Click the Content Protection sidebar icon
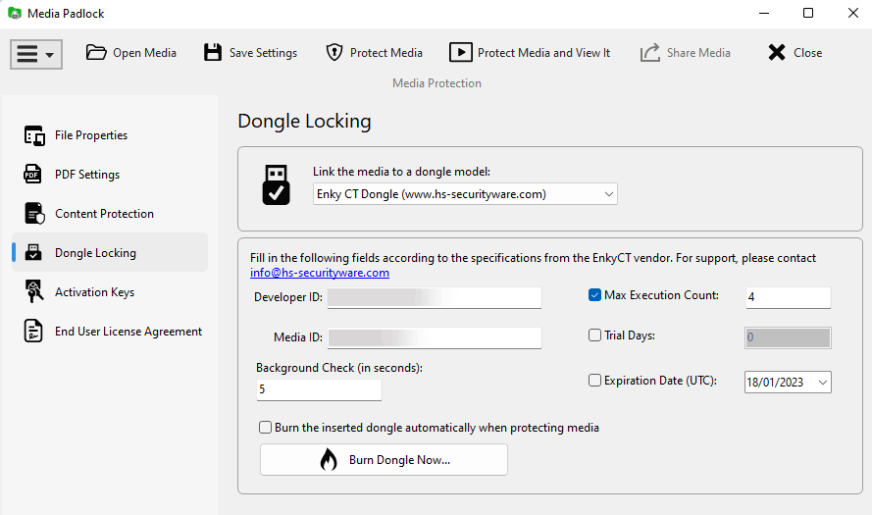Viewport: 872px width, 515px height. pyautogui.click(x=34, y=214)
